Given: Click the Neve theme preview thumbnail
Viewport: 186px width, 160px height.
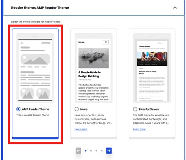Looking at the screenshot, I should click(x=94, y=68).
